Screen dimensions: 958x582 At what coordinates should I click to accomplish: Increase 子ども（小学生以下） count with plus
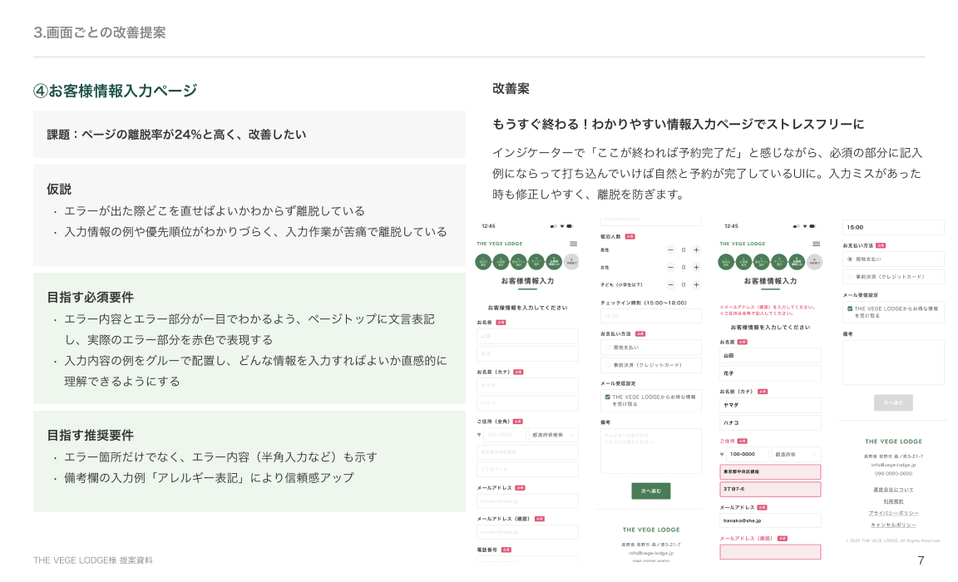coord(696,284)
